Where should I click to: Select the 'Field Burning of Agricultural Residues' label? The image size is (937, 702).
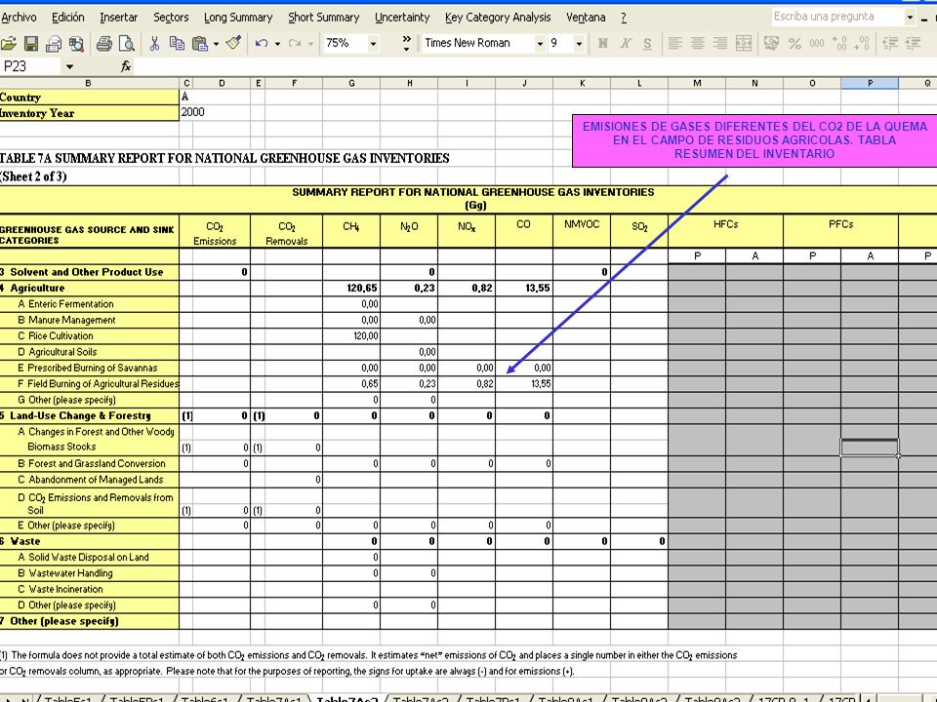pos(102,384)
